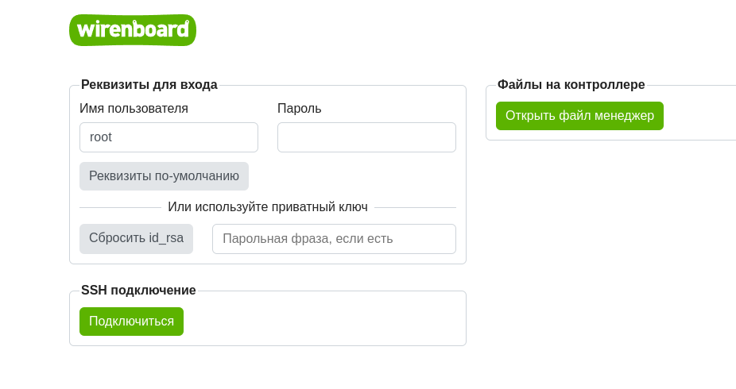Click empty space right of Подключиться button
Viewport: 736px width, 389px height.
(318, 322)
